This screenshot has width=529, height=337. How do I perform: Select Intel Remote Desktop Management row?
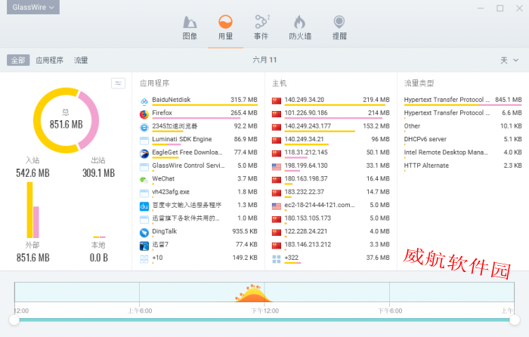(x=462, y=153)
